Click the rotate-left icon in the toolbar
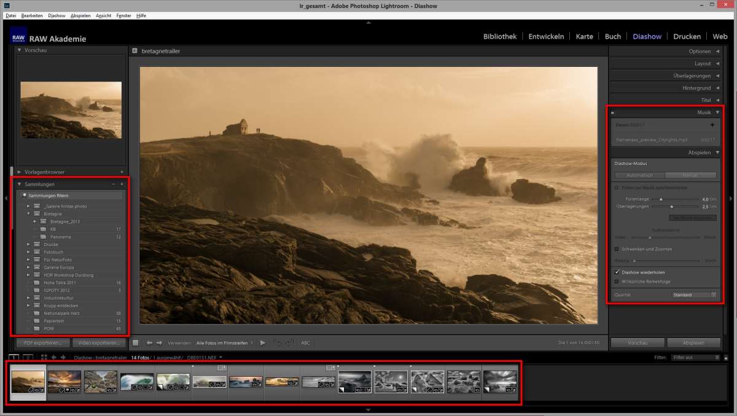Viewport: 737px width, 416px height. click(x=278, y=343)
